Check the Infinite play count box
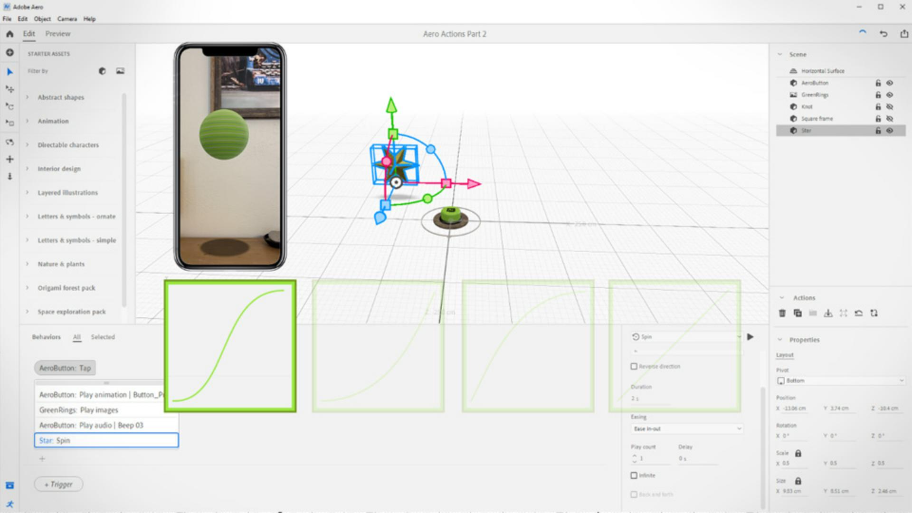 coord(634,475)
